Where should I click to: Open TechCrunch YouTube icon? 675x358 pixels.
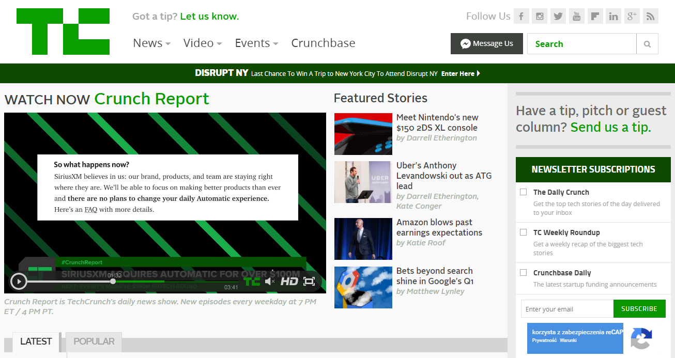click(577, 16)
